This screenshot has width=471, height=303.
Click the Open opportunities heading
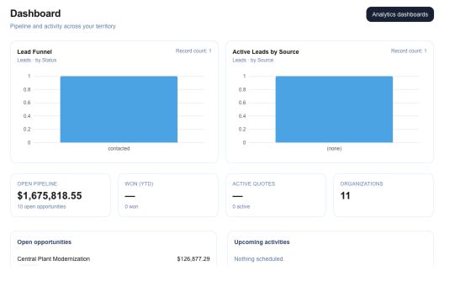coord(44,242)
